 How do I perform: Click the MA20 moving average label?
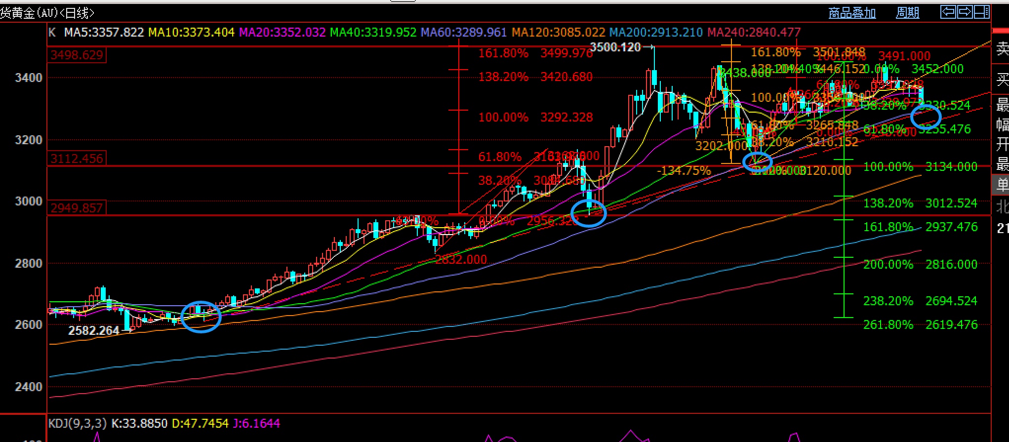pos(282,33)
